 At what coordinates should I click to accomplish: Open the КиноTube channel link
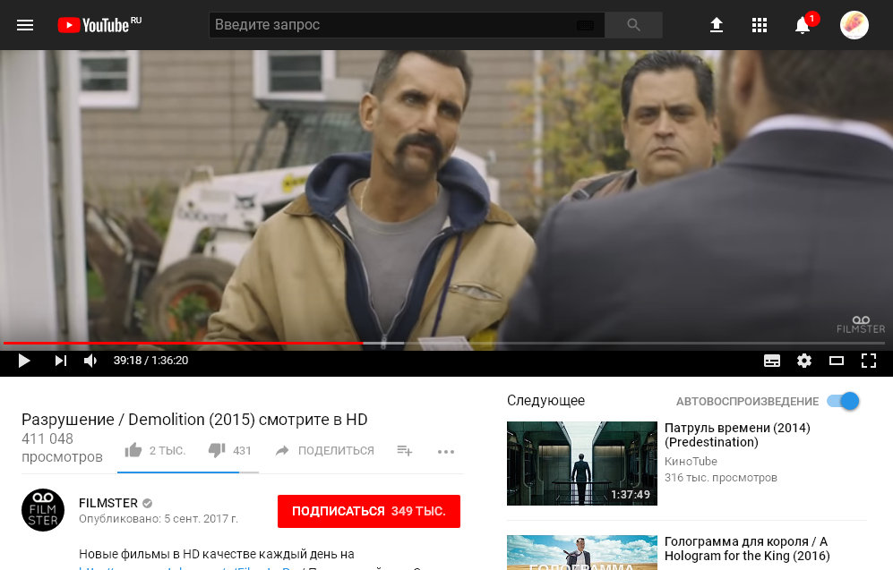coord(691,462)
